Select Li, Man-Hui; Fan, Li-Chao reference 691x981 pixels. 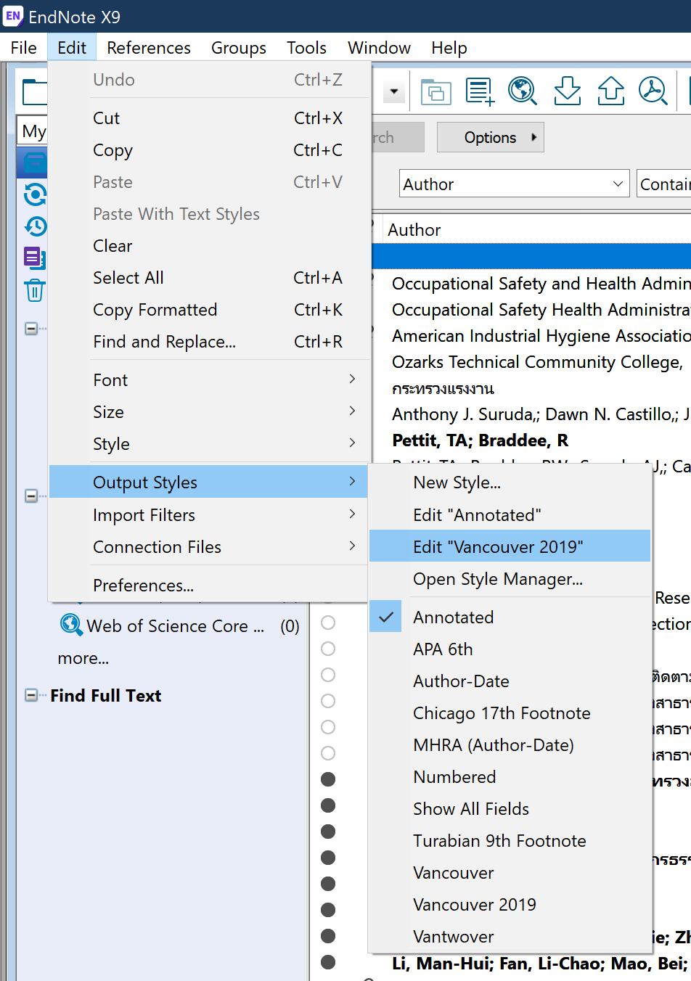(x=540, y=964)
